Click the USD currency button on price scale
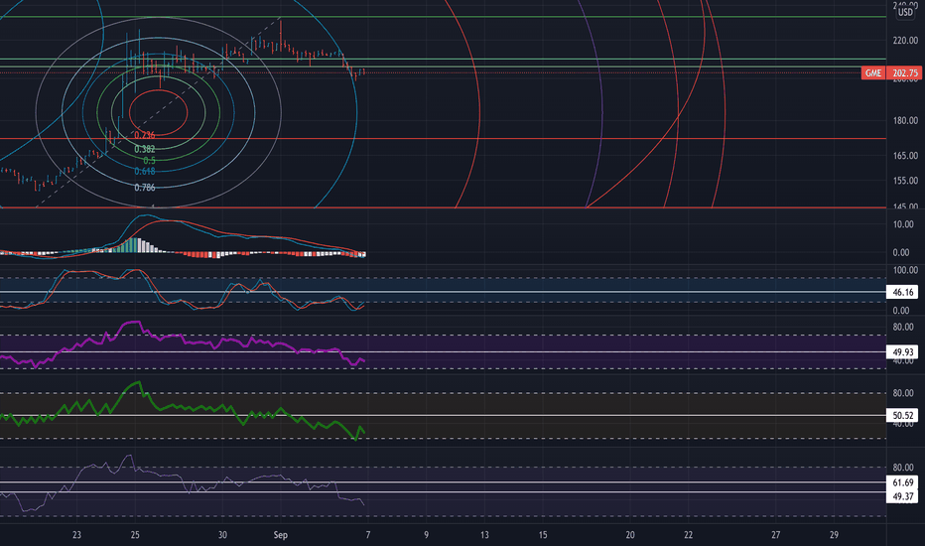The height and width of the screenshot is (546, 925). [905, 12]
